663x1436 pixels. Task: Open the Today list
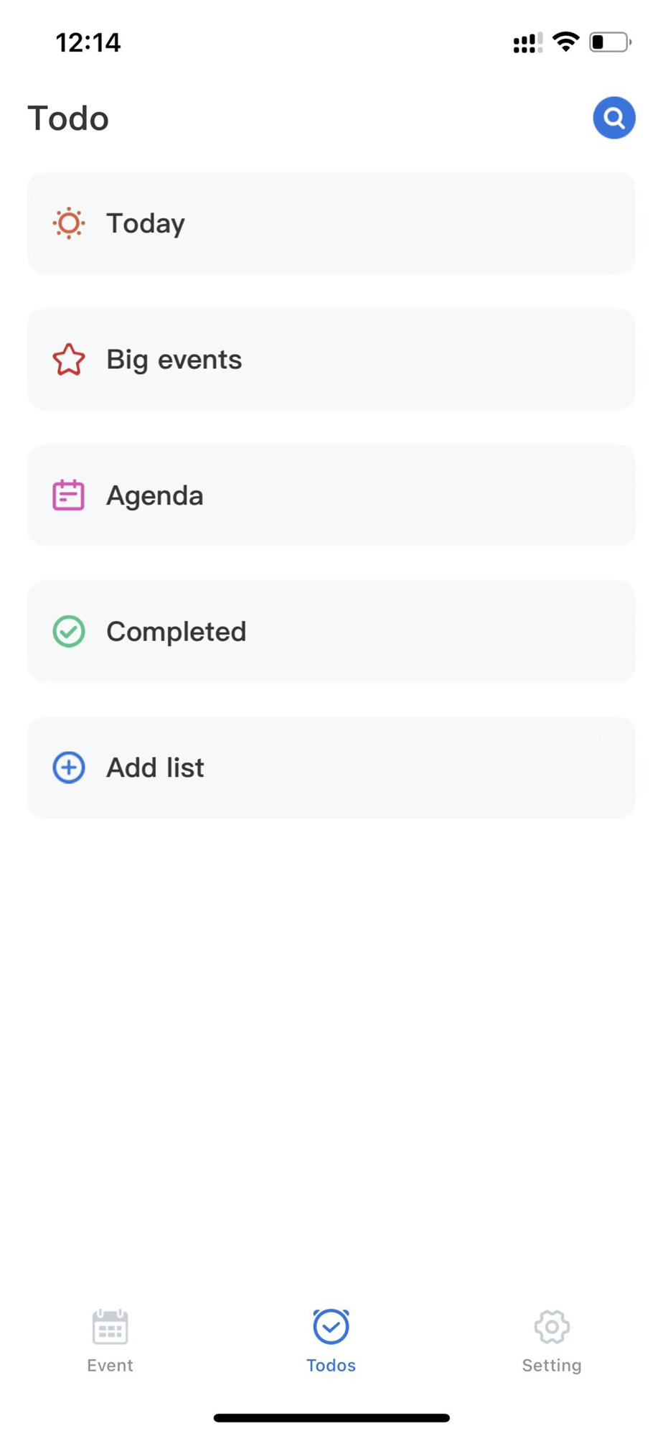(x=331, y=223)
